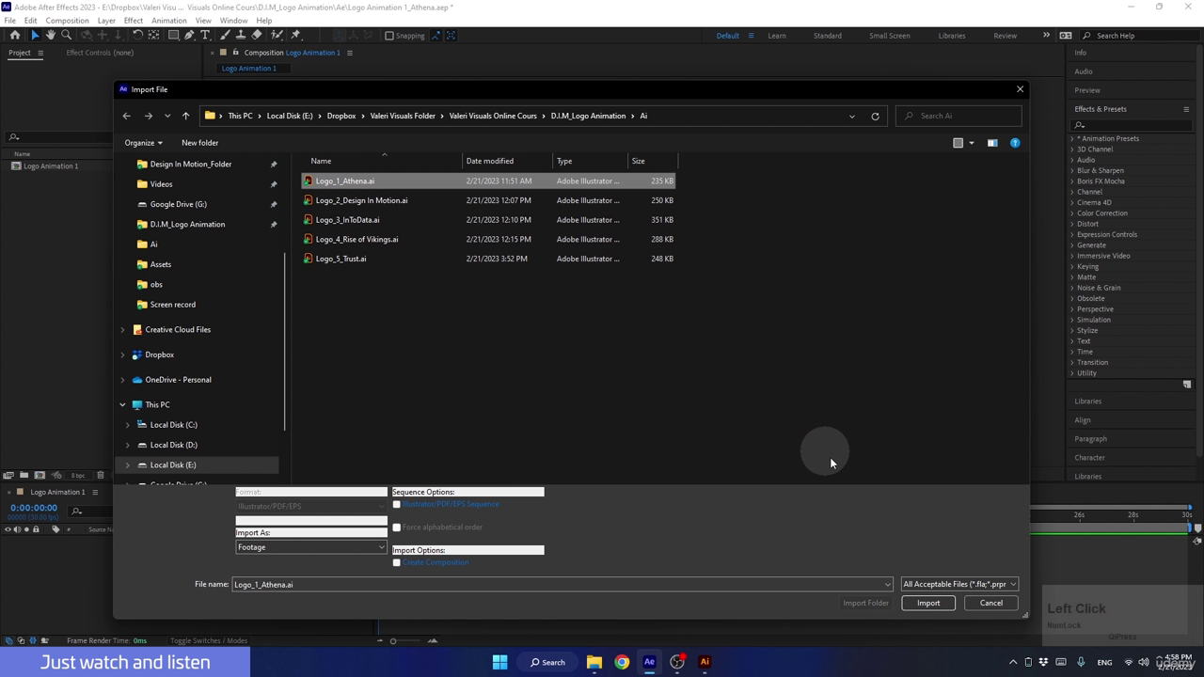This screenshot has height=677, width=1204.
Task: Select the Clone Stamp tool
Action: coord(241,36)
